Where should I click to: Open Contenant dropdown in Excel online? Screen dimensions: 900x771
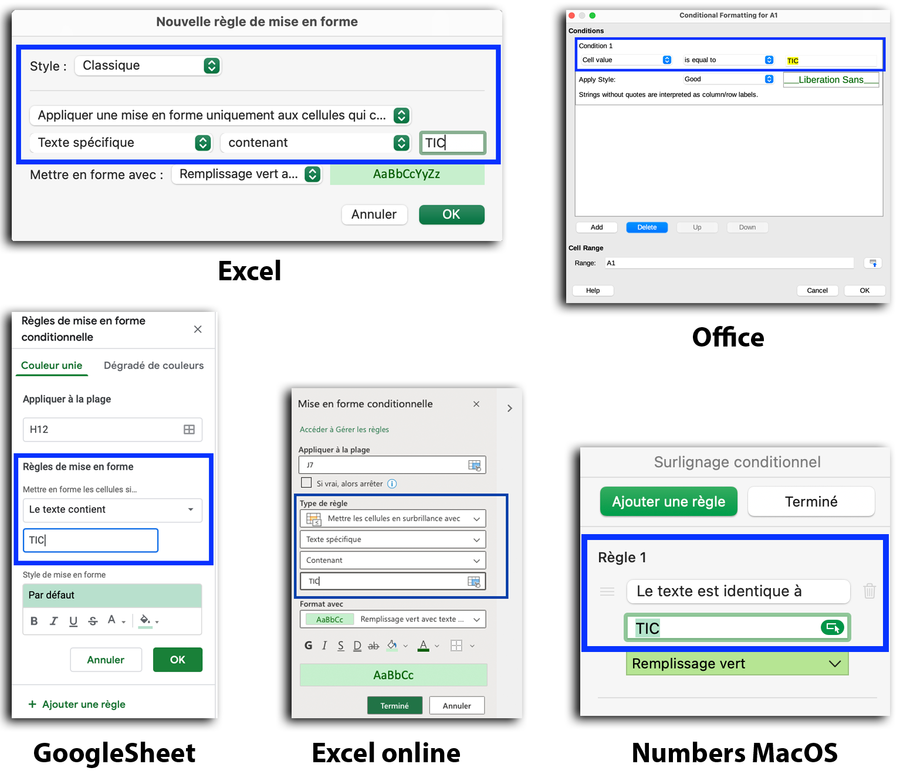(393, 561)
